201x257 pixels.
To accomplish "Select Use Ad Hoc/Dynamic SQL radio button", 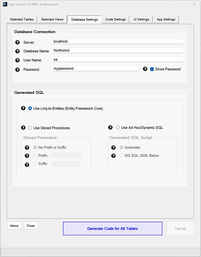I will 118,127.
